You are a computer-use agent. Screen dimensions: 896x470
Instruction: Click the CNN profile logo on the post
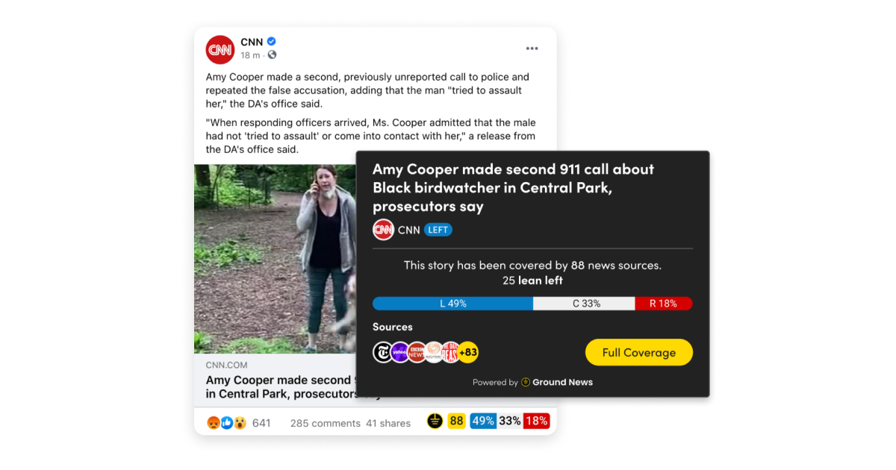(x=220, y=49)
